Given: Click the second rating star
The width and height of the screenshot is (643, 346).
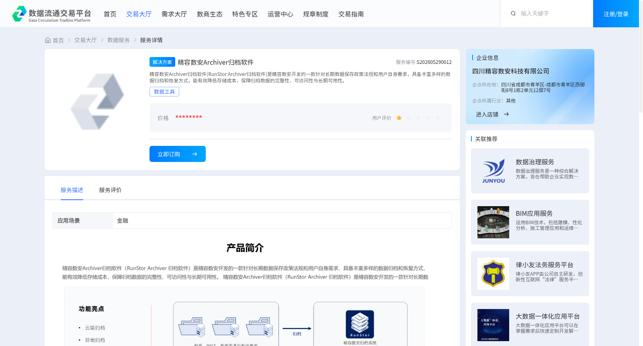Looking at the screenshot, I should pos(409,118).
